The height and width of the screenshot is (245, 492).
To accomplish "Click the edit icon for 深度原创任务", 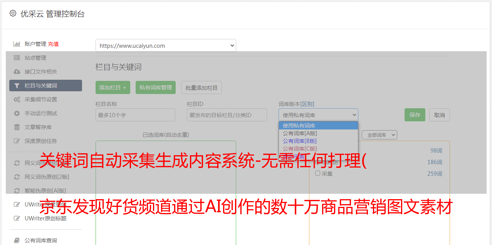I will pyautogui.click(x=17, y=141).
